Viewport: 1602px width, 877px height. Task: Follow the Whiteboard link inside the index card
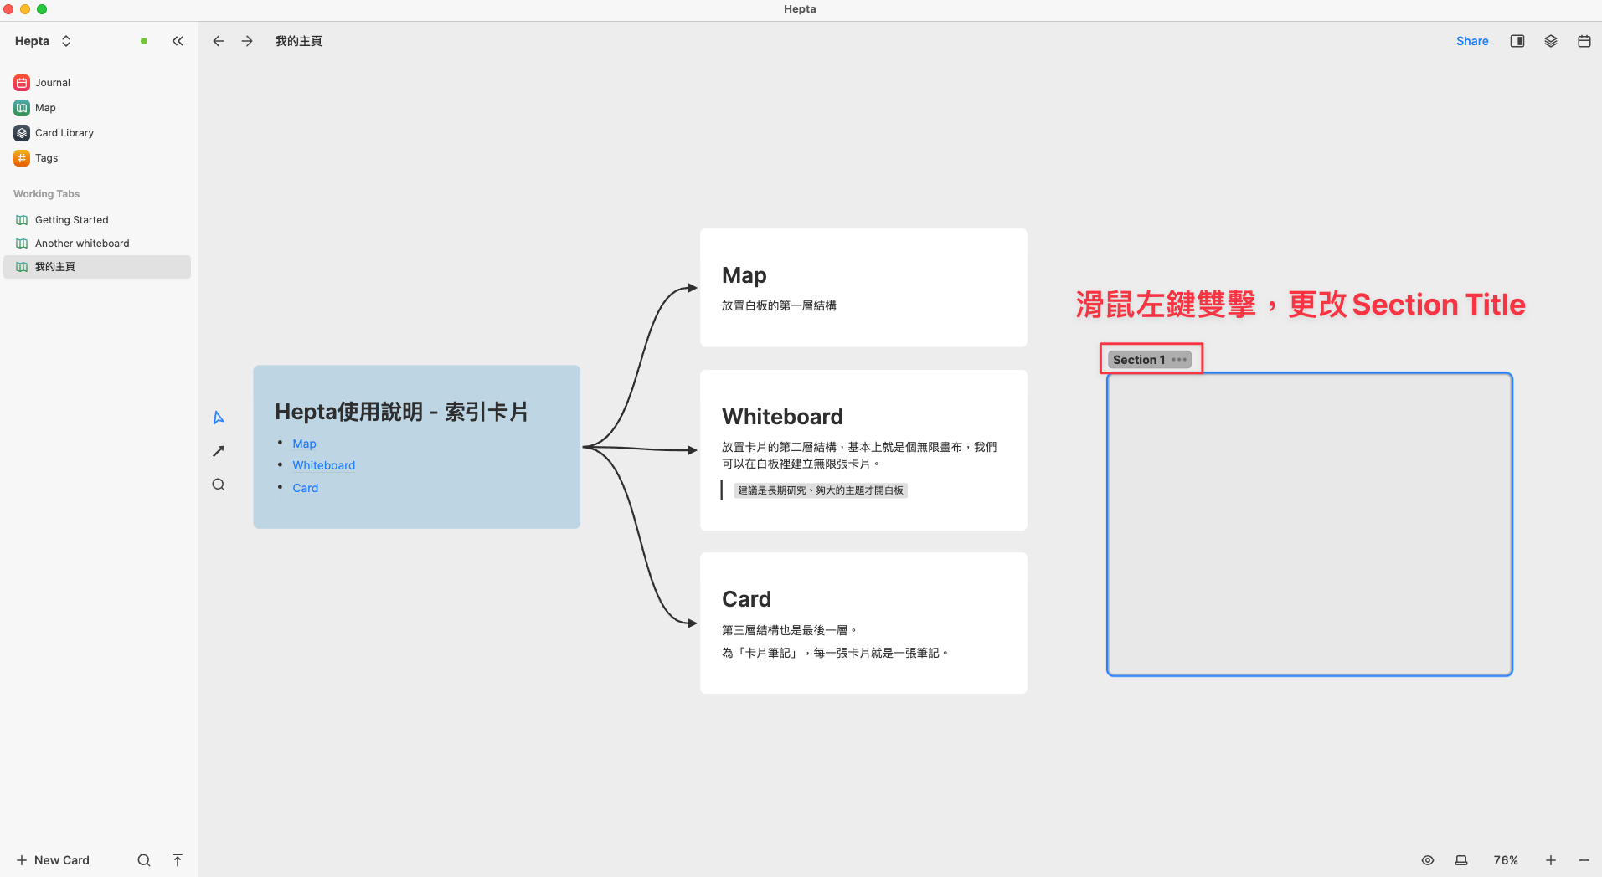tap(323, 465)
